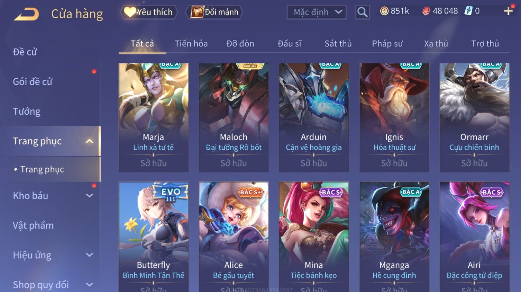Tap the red gem 48 048 icon
The width and height of the screenshot is (521, 292).
pyautogui.click(x=426, y=11)
